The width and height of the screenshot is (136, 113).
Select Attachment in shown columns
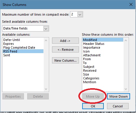pyautogui.click(x=103, y=55)
